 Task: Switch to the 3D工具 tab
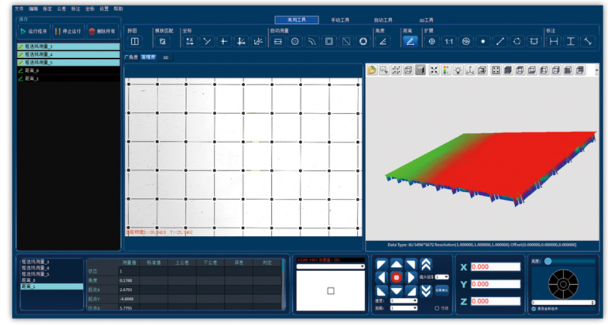point(426,20)
